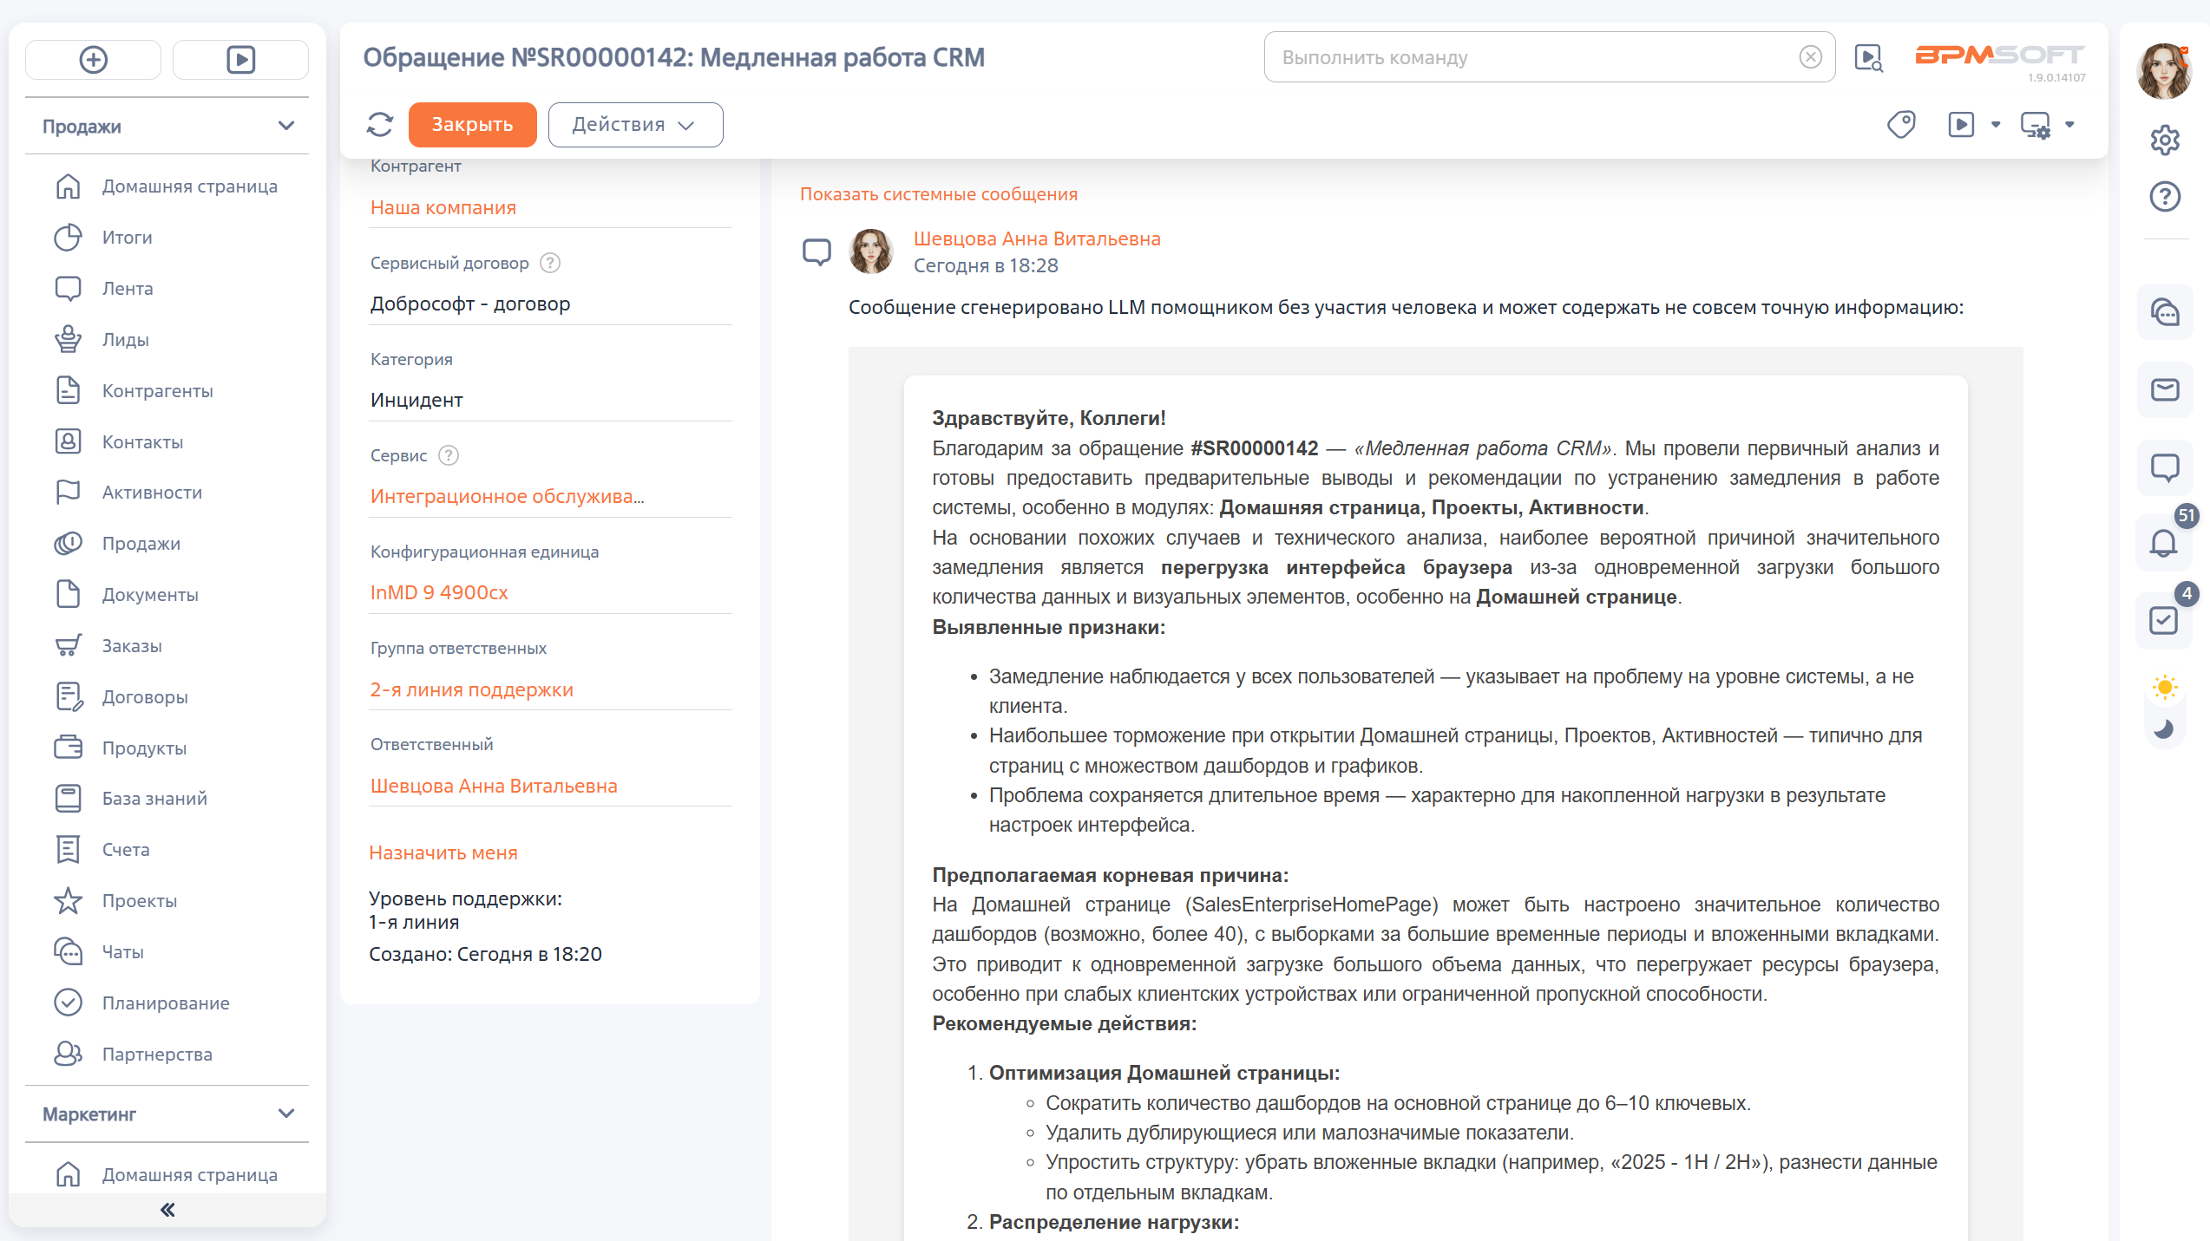Image resolution: width=2210 pixels, height=1241 pixels.
Task: Open system settings gear icon
Action: pos(2165,140)
